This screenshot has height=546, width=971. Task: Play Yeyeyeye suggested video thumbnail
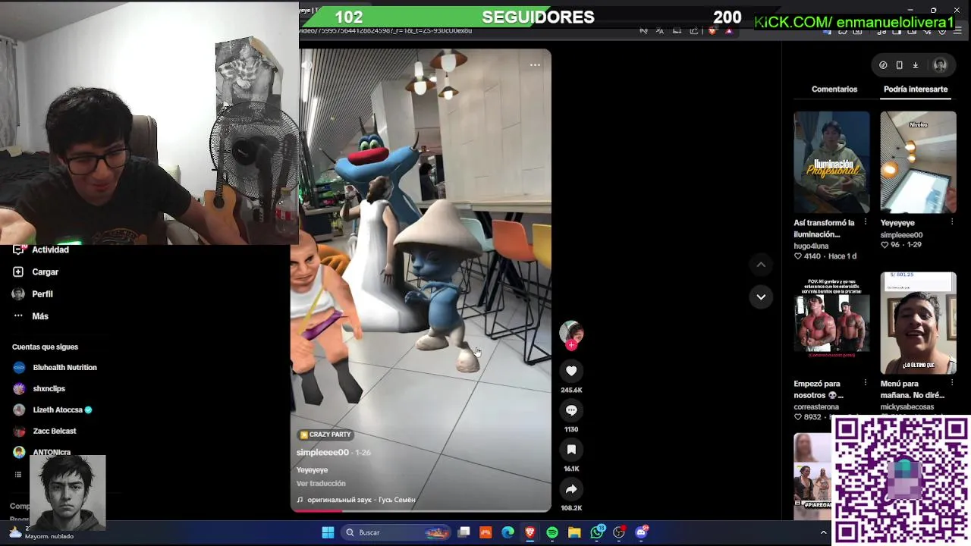click(918, 163)
